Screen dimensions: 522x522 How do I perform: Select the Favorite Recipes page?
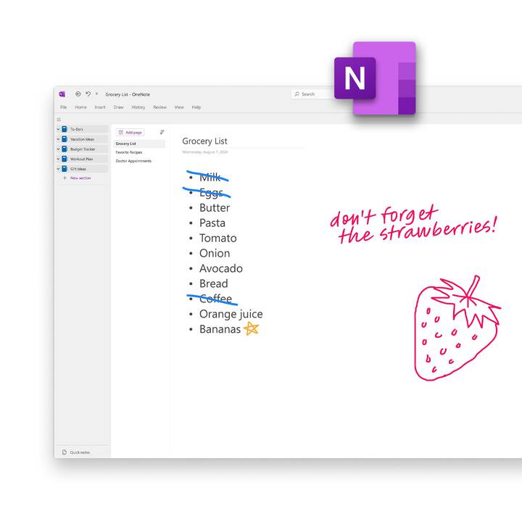click(x=129, y=152)
